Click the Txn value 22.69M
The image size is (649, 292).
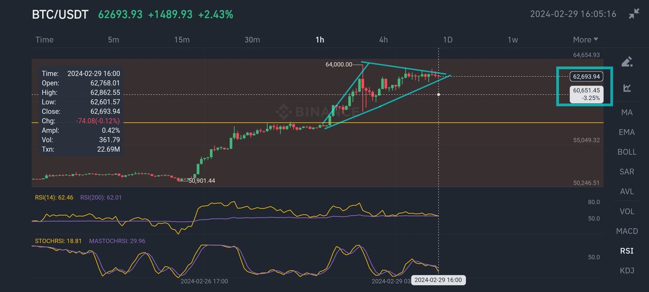[109, 149]
